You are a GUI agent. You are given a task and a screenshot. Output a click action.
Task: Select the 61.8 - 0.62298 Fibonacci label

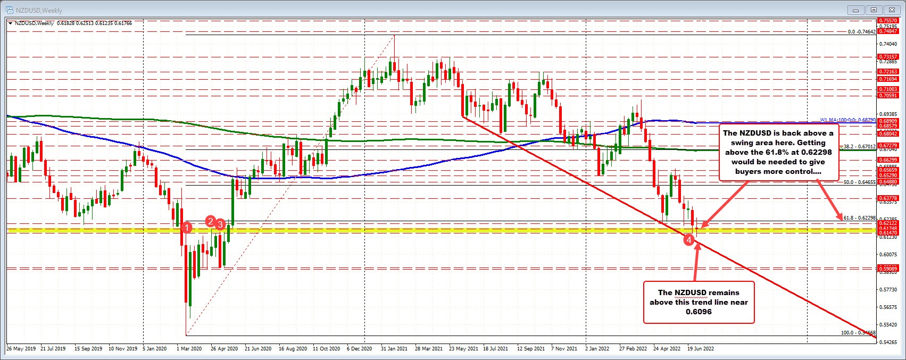click(x=859, y=217)
